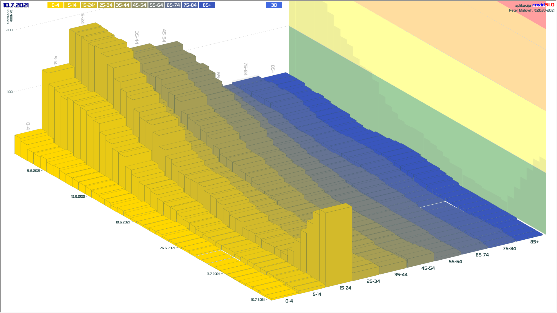557x313 pixels.
Task: Click the 85+ axis label at bottom right
Action: 534,242
